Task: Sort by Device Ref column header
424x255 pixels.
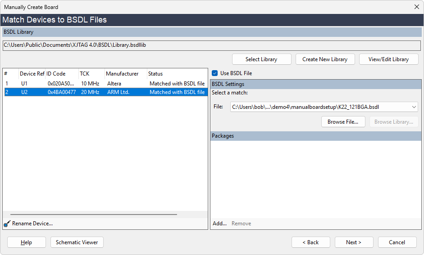Action: click(x=32, y=74)
